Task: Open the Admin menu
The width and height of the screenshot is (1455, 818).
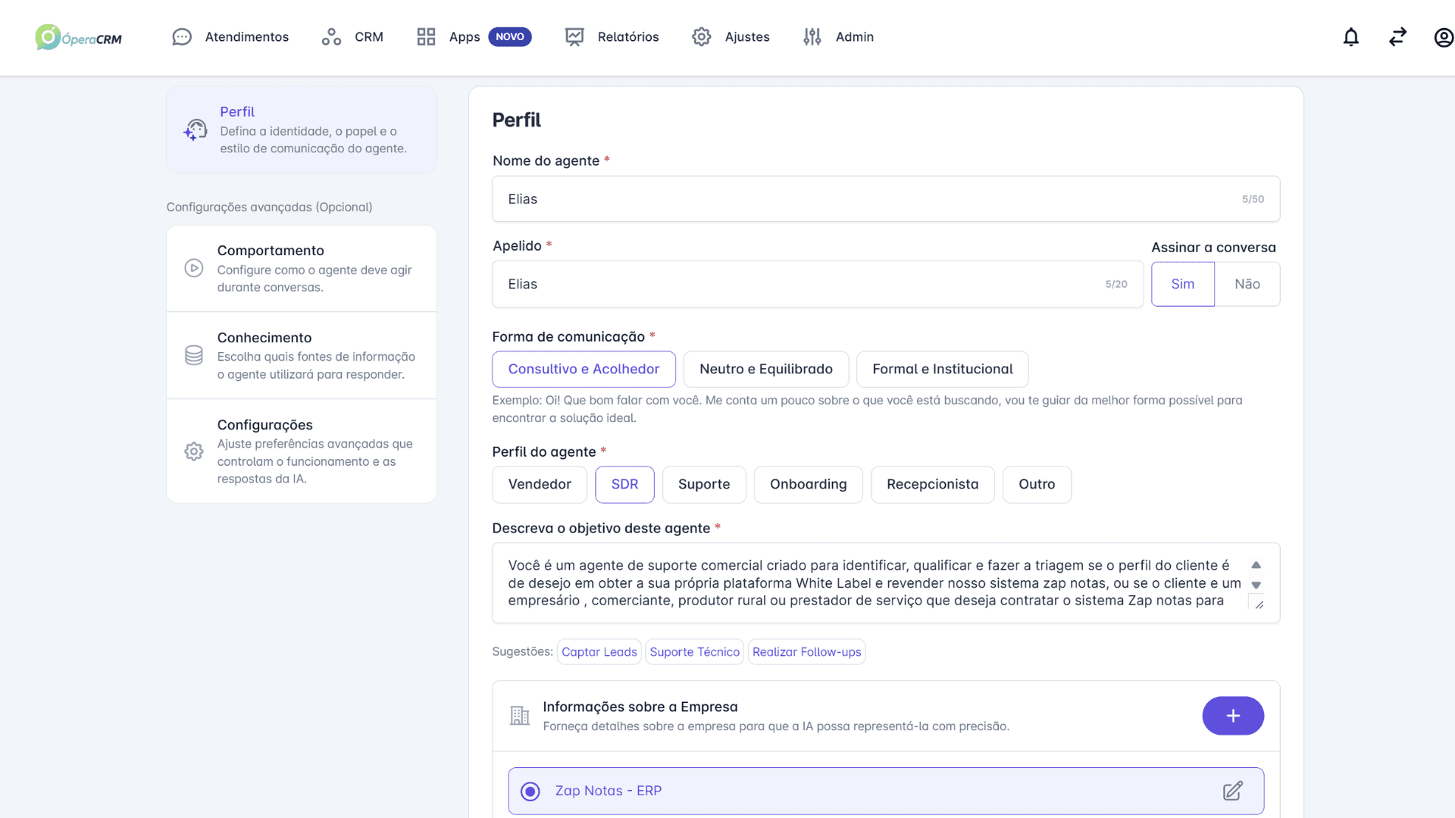Action: (x=839, y=37)
